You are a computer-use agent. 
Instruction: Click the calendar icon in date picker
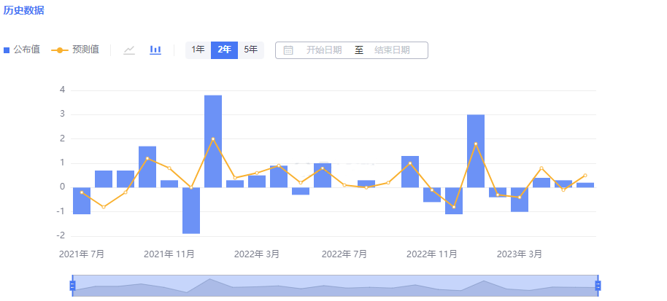[x=288, y=50]
